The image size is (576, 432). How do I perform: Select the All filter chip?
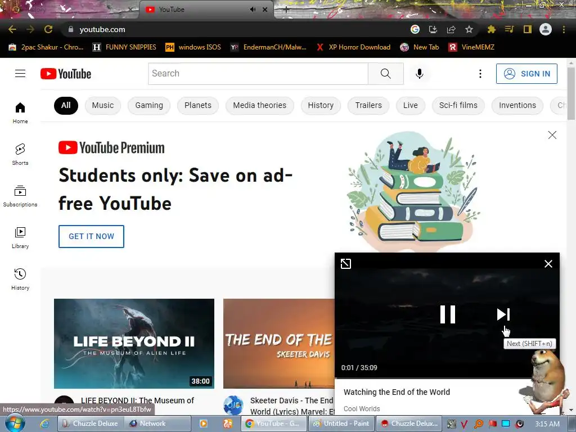pos(66,105)
